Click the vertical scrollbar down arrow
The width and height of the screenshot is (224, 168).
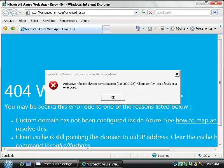220,144
